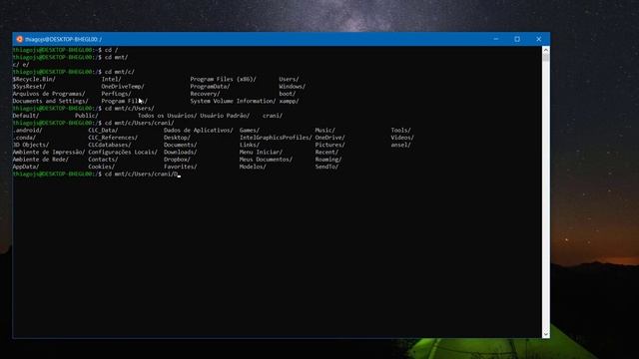Click the "Meus Documentos/" entry

click(266, 160)
